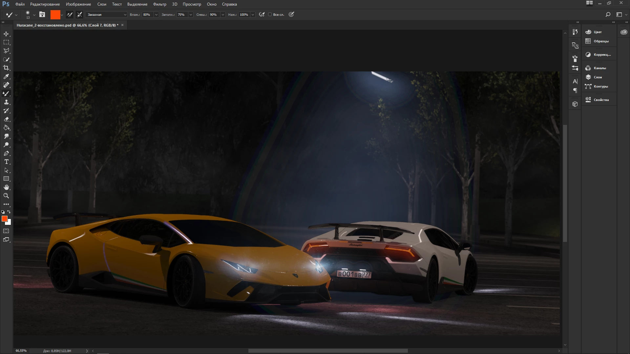Toggle load brush after each stroke
This screenshot has width=630, height=354.
70,14
